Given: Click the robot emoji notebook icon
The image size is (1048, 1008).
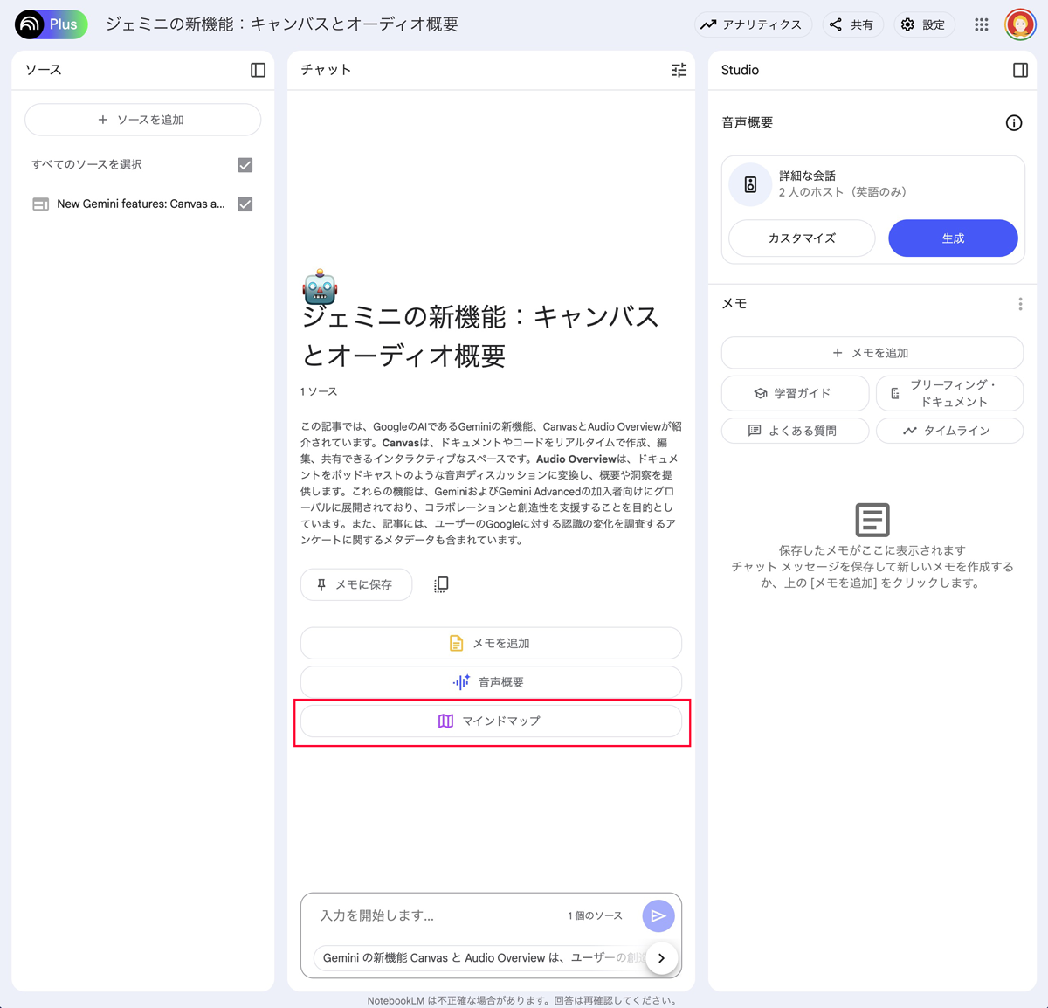Looking at the screenshot, I should coord(320,287).
